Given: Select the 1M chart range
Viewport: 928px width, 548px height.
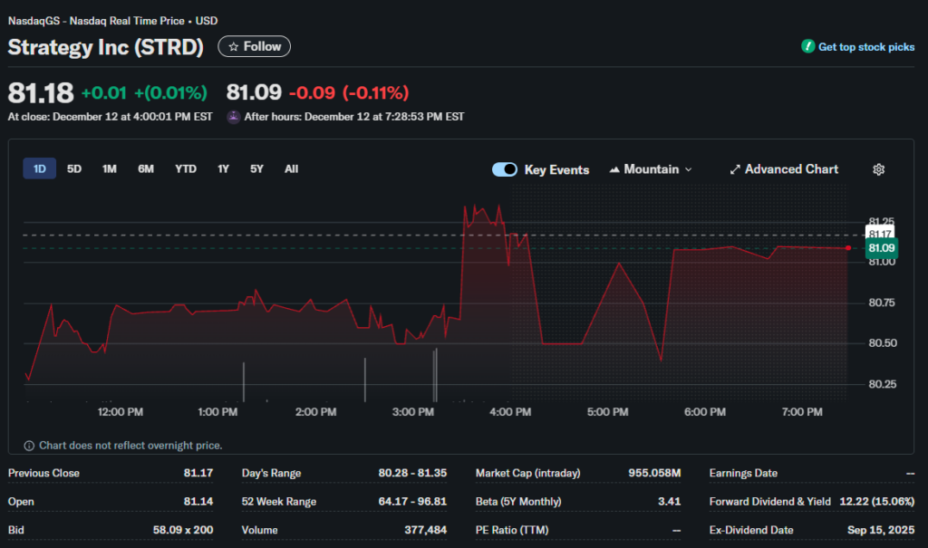Looking at the screenshot, I should point(110,168).
